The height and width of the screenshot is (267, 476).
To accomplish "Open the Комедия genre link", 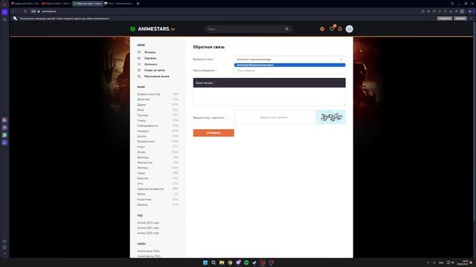I will (143, 131).
